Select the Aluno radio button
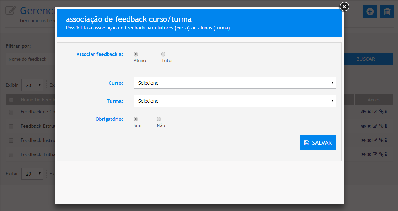 136,54
